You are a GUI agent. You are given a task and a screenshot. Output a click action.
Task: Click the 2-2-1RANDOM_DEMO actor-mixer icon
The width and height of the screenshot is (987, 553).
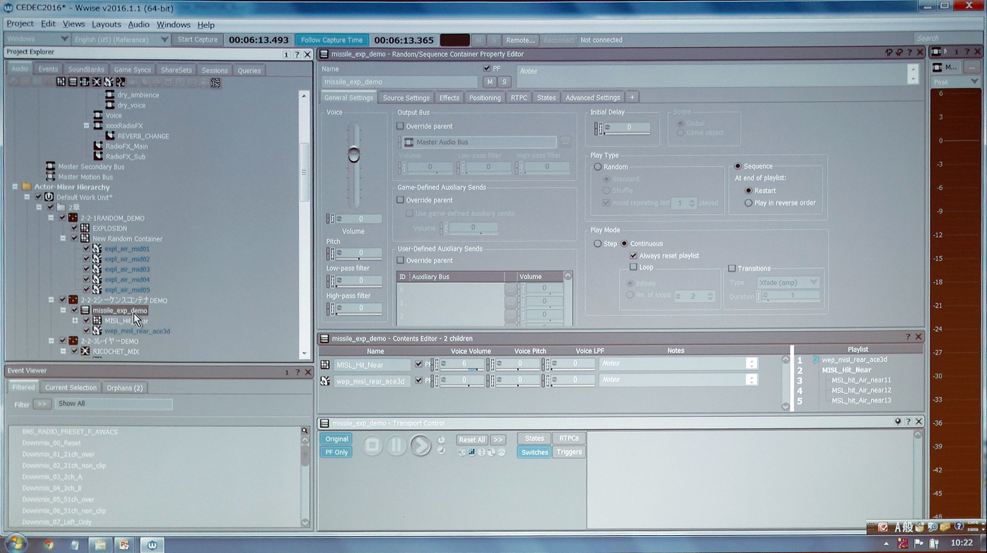point(73,218)
